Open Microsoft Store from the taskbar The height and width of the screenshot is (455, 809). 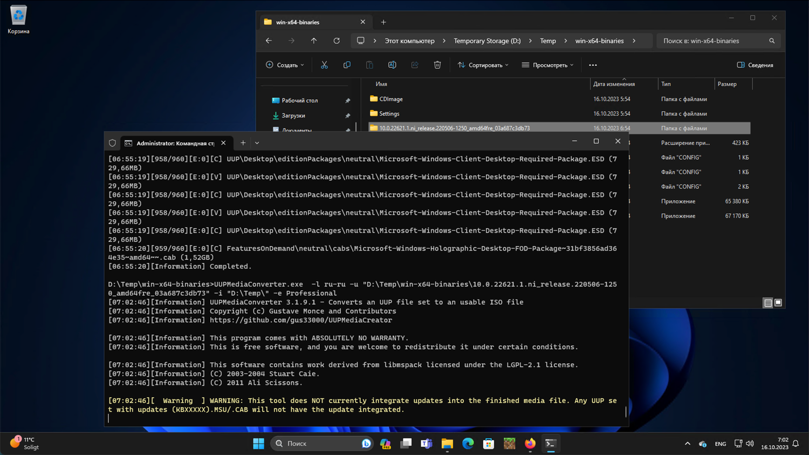[489, 443]
